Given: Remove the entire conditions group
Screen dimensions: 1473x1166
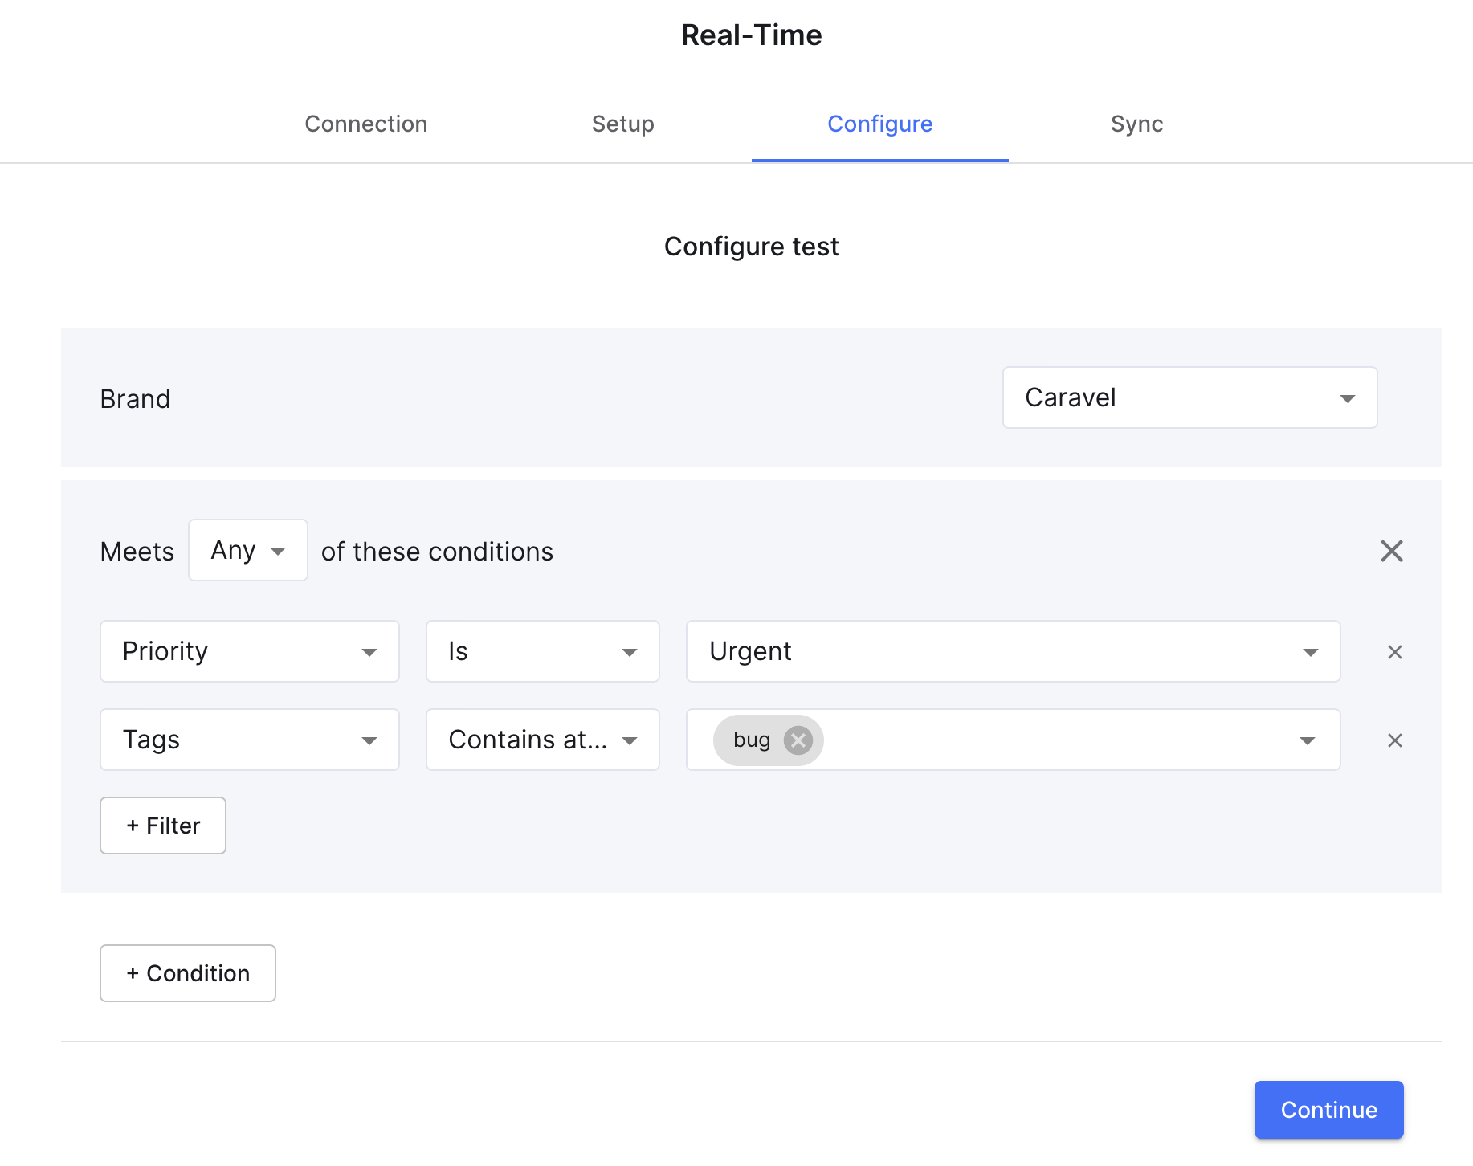Looking at the screenshot, I should click(1391, 551).
